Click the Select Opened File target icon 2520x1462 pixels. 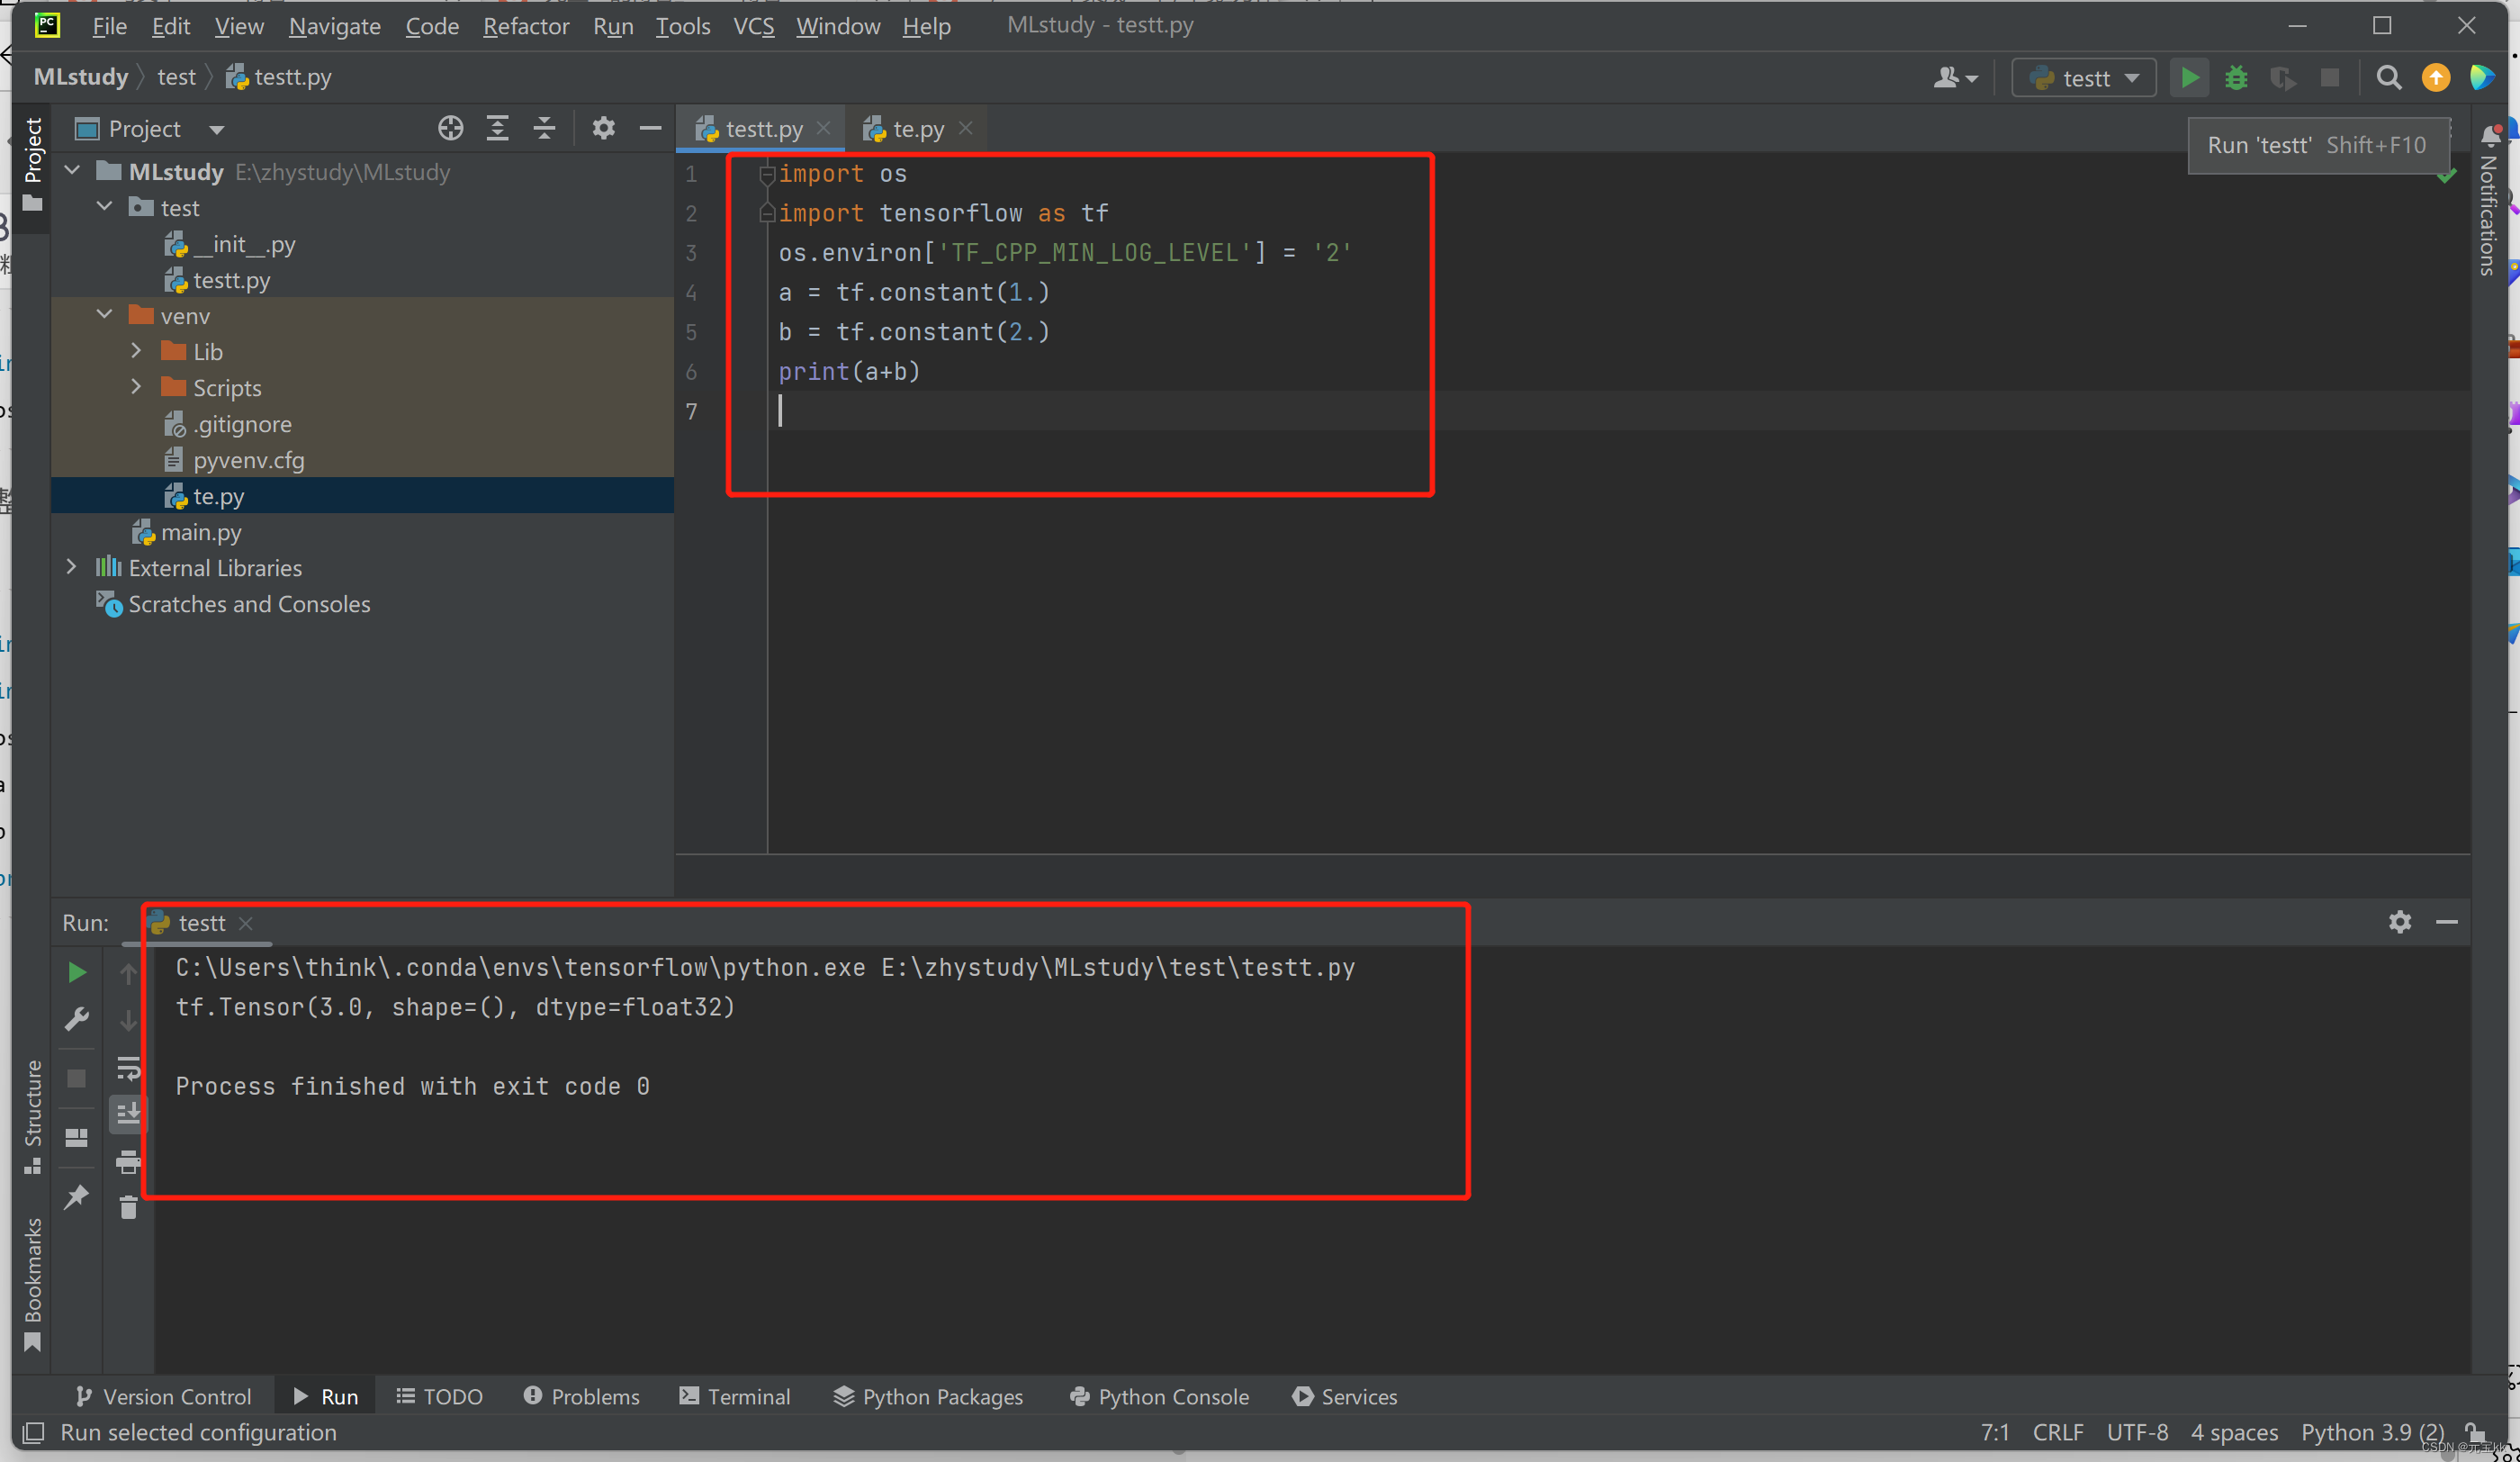tap(450, 128)
